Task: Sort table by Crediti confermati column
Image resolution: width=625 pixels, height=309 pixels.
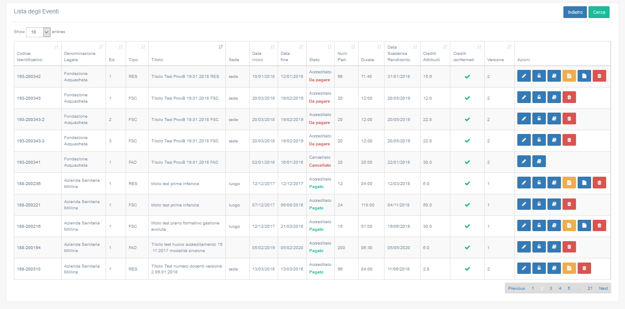Action: coord(467,53)
